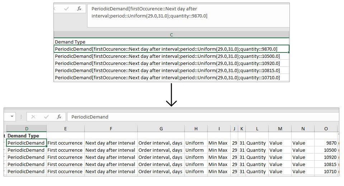Image resolution: width=344 pixels, height=186 pixels.
Task: Click the fx insert function icon in the top formula bar
Action: (x=79, y=9)
